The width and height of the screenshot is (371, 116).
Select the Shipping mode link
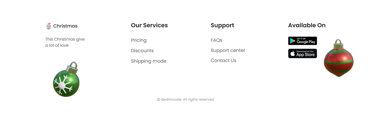pos(149,61)
